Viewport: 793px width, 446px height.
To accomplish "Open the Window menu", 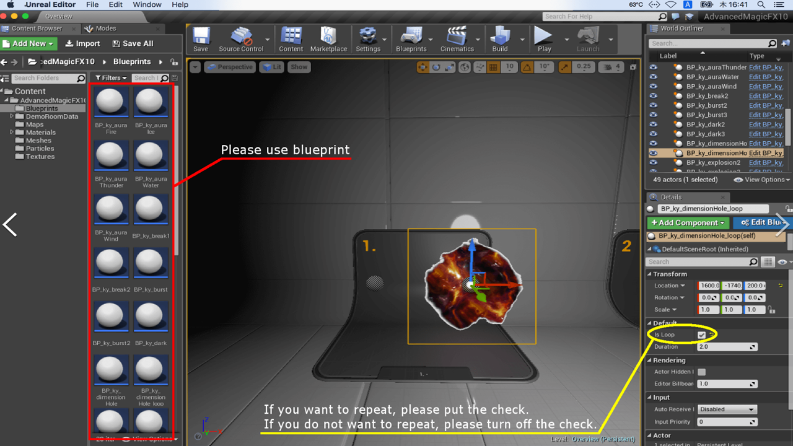I will 147,4.
